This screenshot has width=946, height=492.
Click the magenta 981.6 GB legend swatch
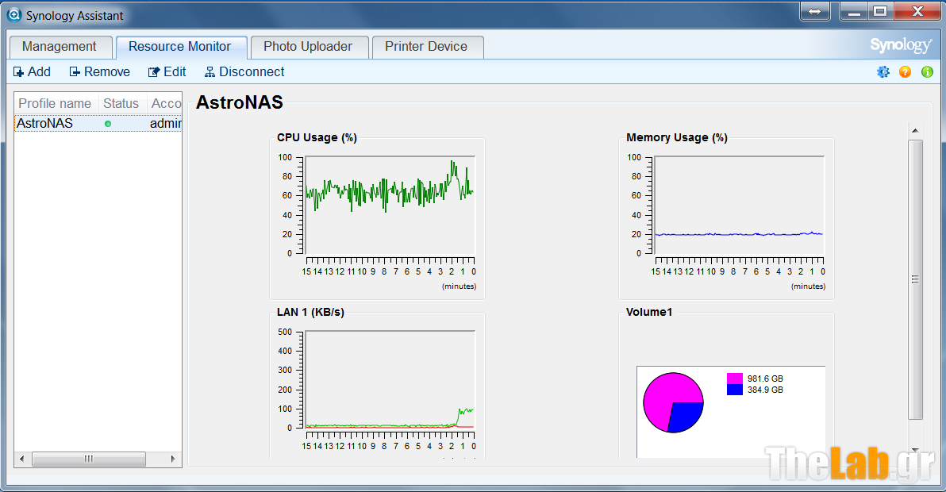[735, 379]
